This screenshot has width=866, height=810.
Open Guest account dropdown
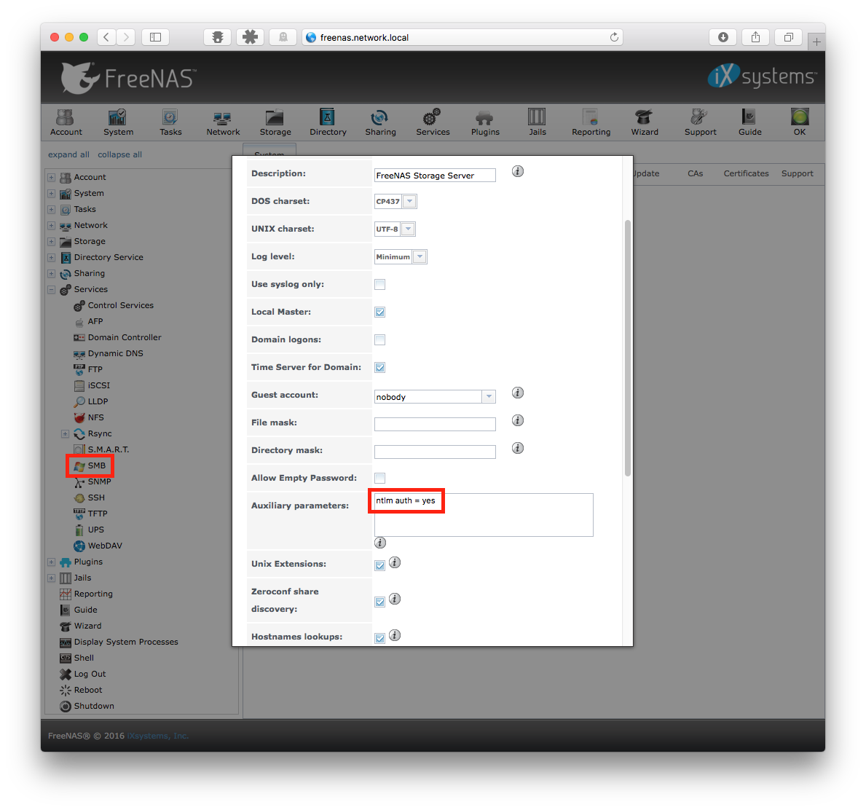tap(489, 397)
